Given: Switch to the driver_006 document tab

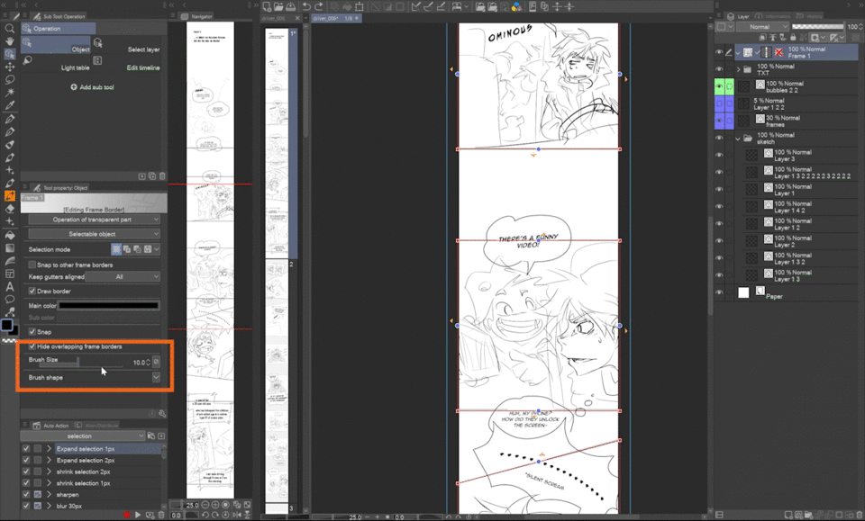Looking at the screenshot, I should 277,18.
